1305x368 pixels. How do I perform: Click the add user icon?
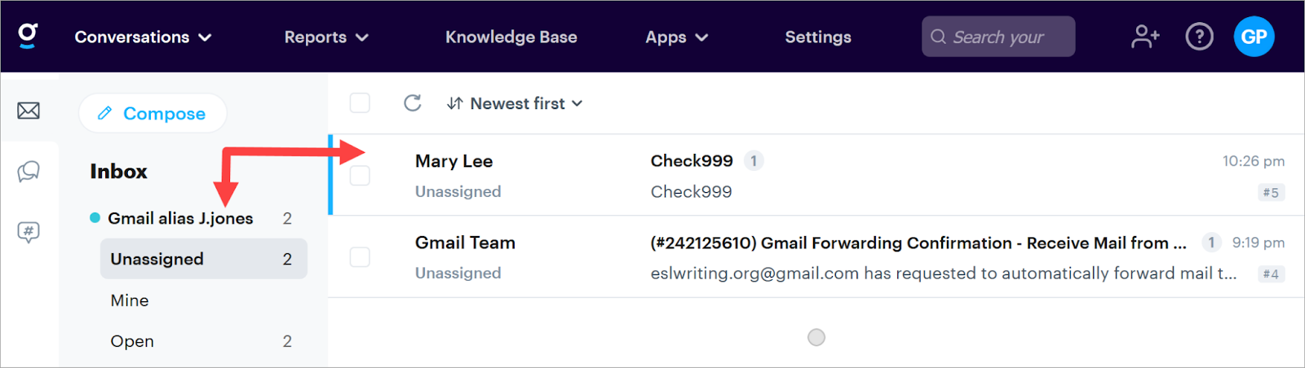tap(1145, 37)
